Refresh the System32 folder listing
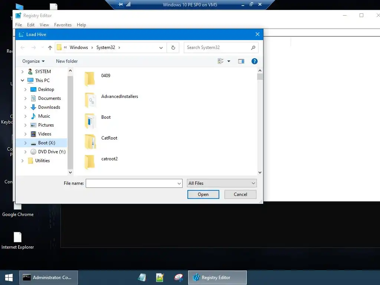The image size is (380, 285). 173,47
